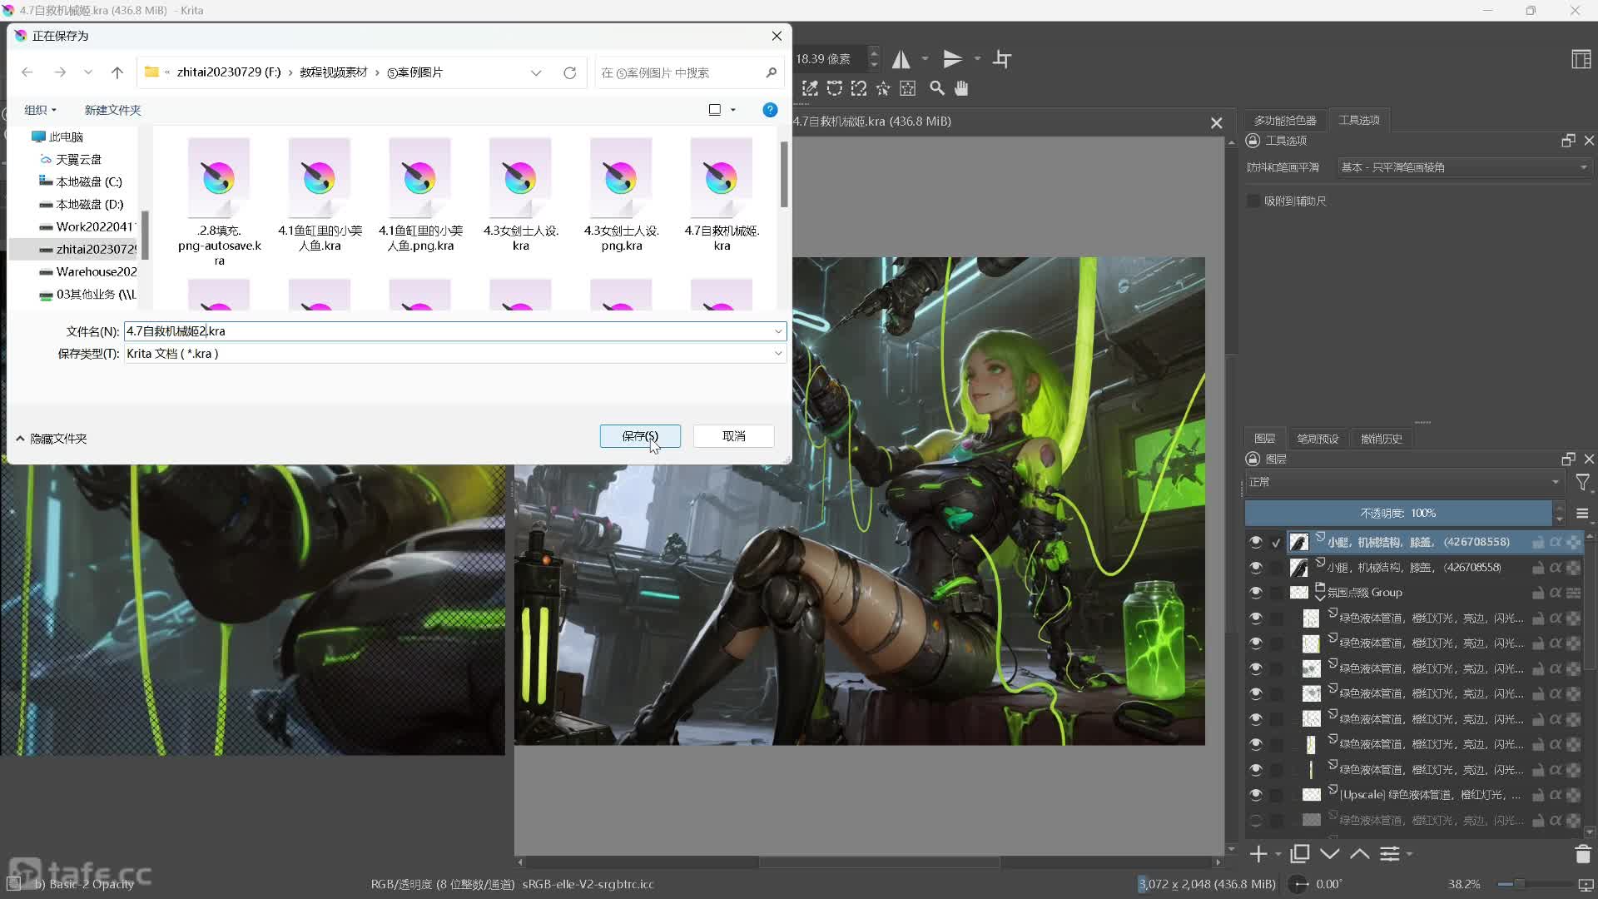
Task: Select the similar color selection tool
Action: pos(810,88)
